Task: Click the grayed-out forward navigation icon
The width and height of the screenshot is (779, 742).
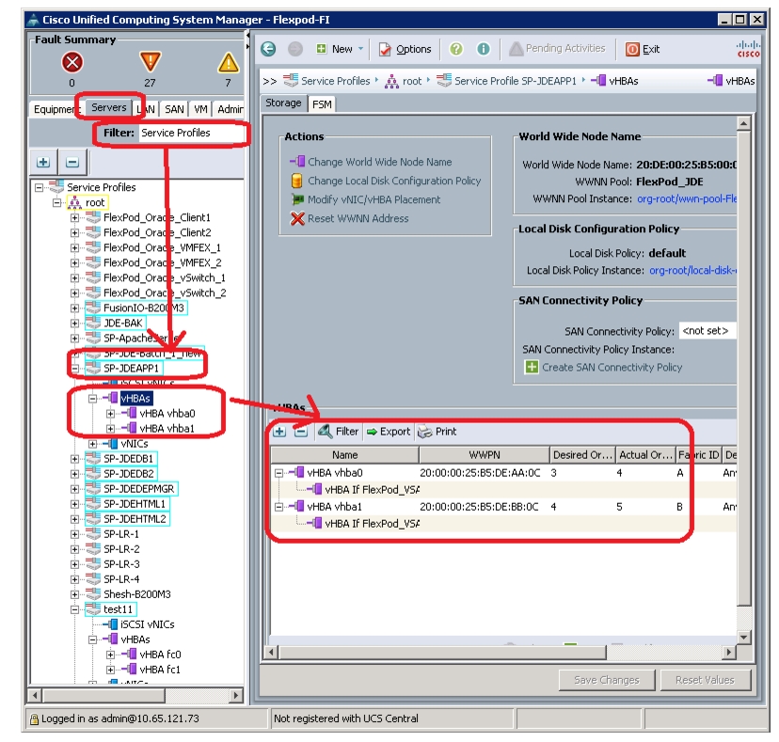Action: (295, 49)
